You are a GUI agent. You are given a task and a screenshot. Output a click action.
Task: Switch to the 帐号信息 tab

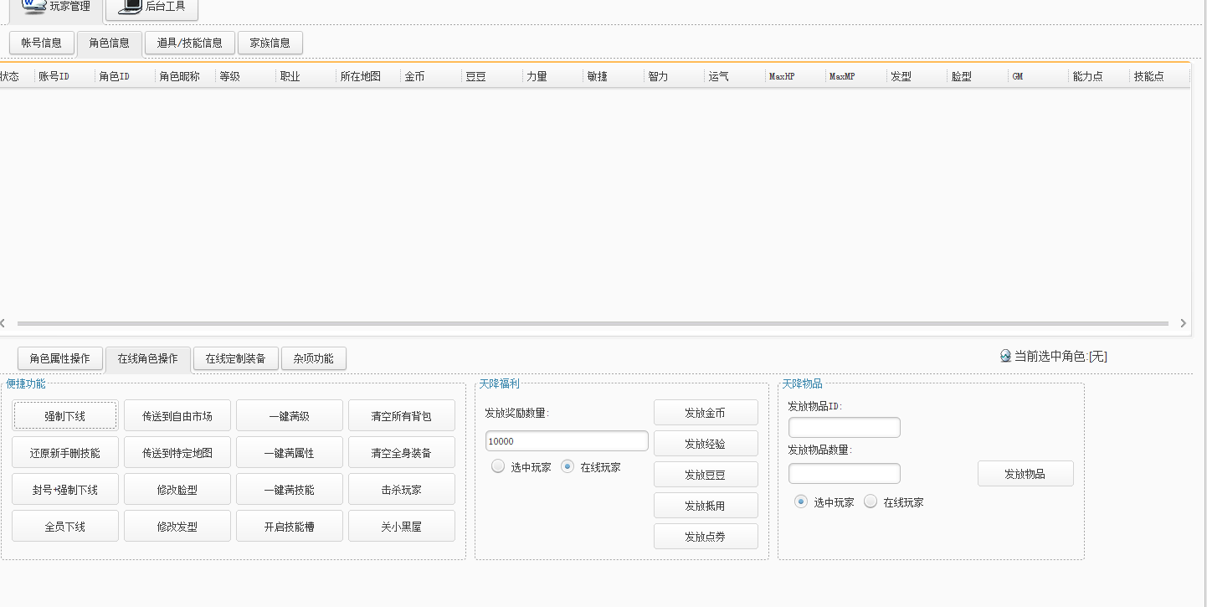pyautogui.click(x=42, y=43)
